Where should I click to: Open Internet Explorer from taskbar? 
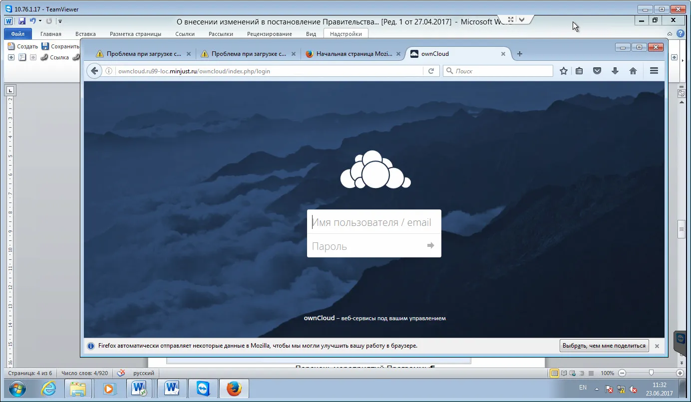click(x=48, y=389)
